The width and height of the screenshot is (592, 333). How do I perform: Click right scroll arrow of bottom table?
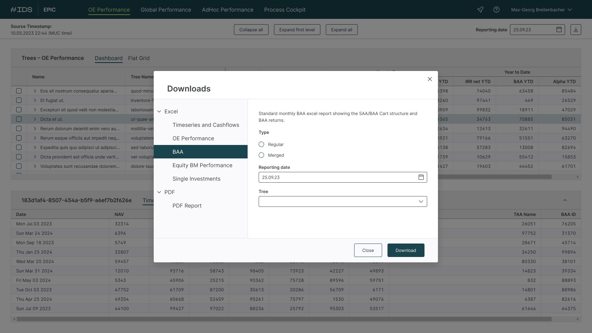(x=578, y=319)
